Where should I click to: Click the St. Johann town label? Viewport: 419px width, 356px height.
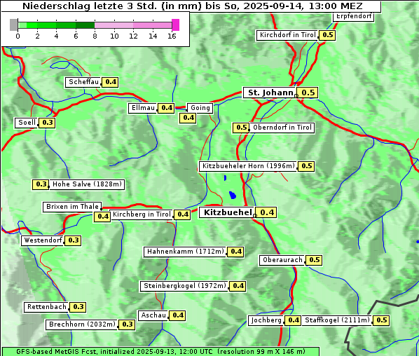coord(269,93)
